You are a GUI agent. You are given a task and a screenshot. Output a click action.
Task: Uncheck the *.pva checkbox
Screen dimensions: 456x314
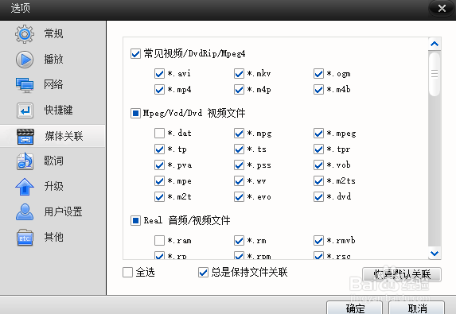[159, 165]
